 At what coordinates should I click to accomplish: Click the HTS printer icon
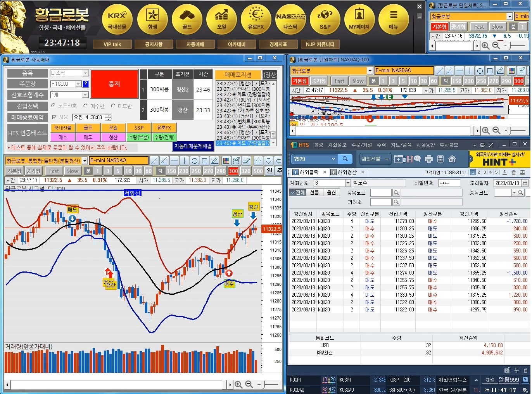(x=429, y=159)
